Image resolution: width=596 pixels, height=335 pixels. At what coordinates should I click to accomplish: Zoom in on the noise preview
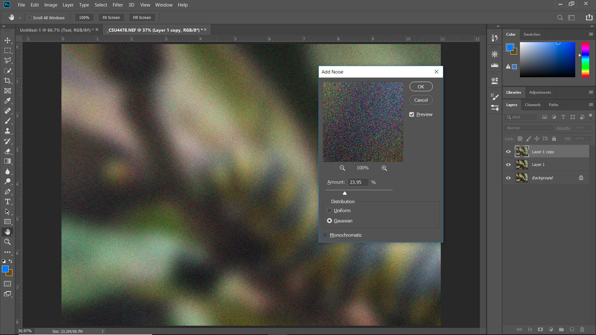pyautogui.click(x=384, y=168)
